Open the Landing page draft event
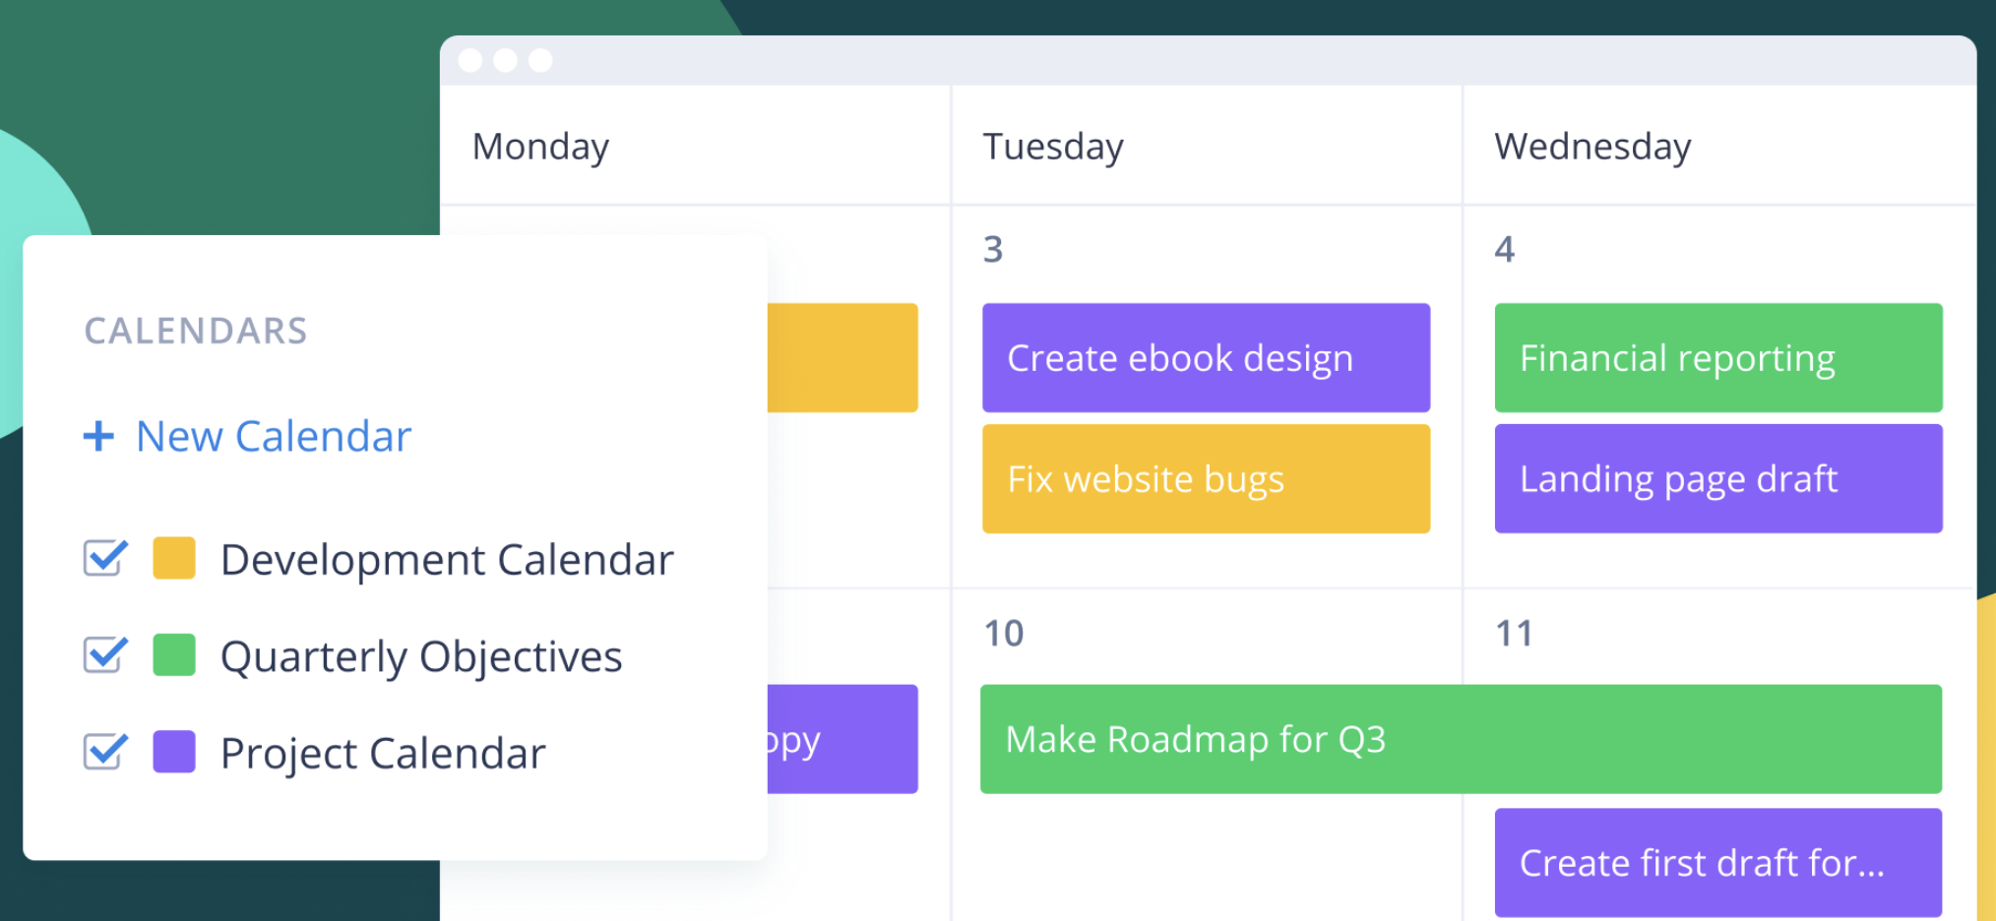The width and height of the screenshot is (1996, 921). tap(1718, 479)
